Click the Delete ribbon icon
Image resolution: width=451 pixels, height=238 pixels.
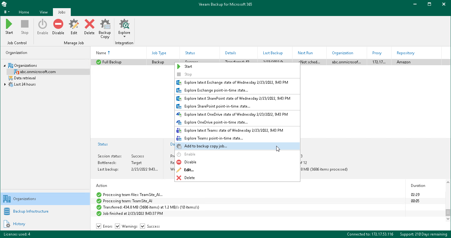pos(89,27)
